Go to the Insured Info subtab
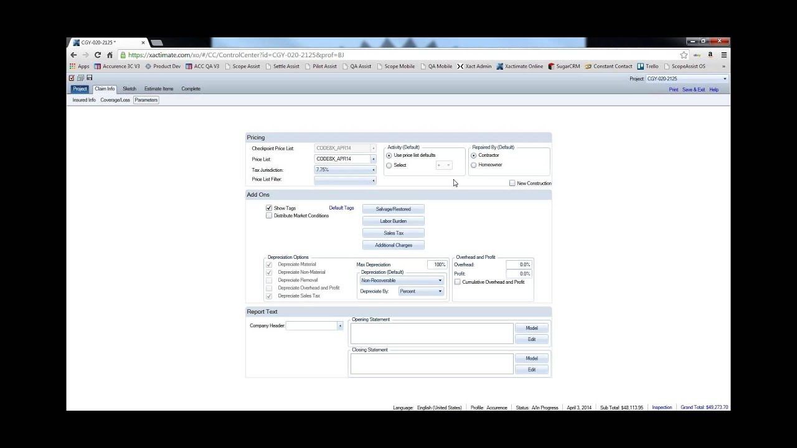 click(x=84, y=100)
